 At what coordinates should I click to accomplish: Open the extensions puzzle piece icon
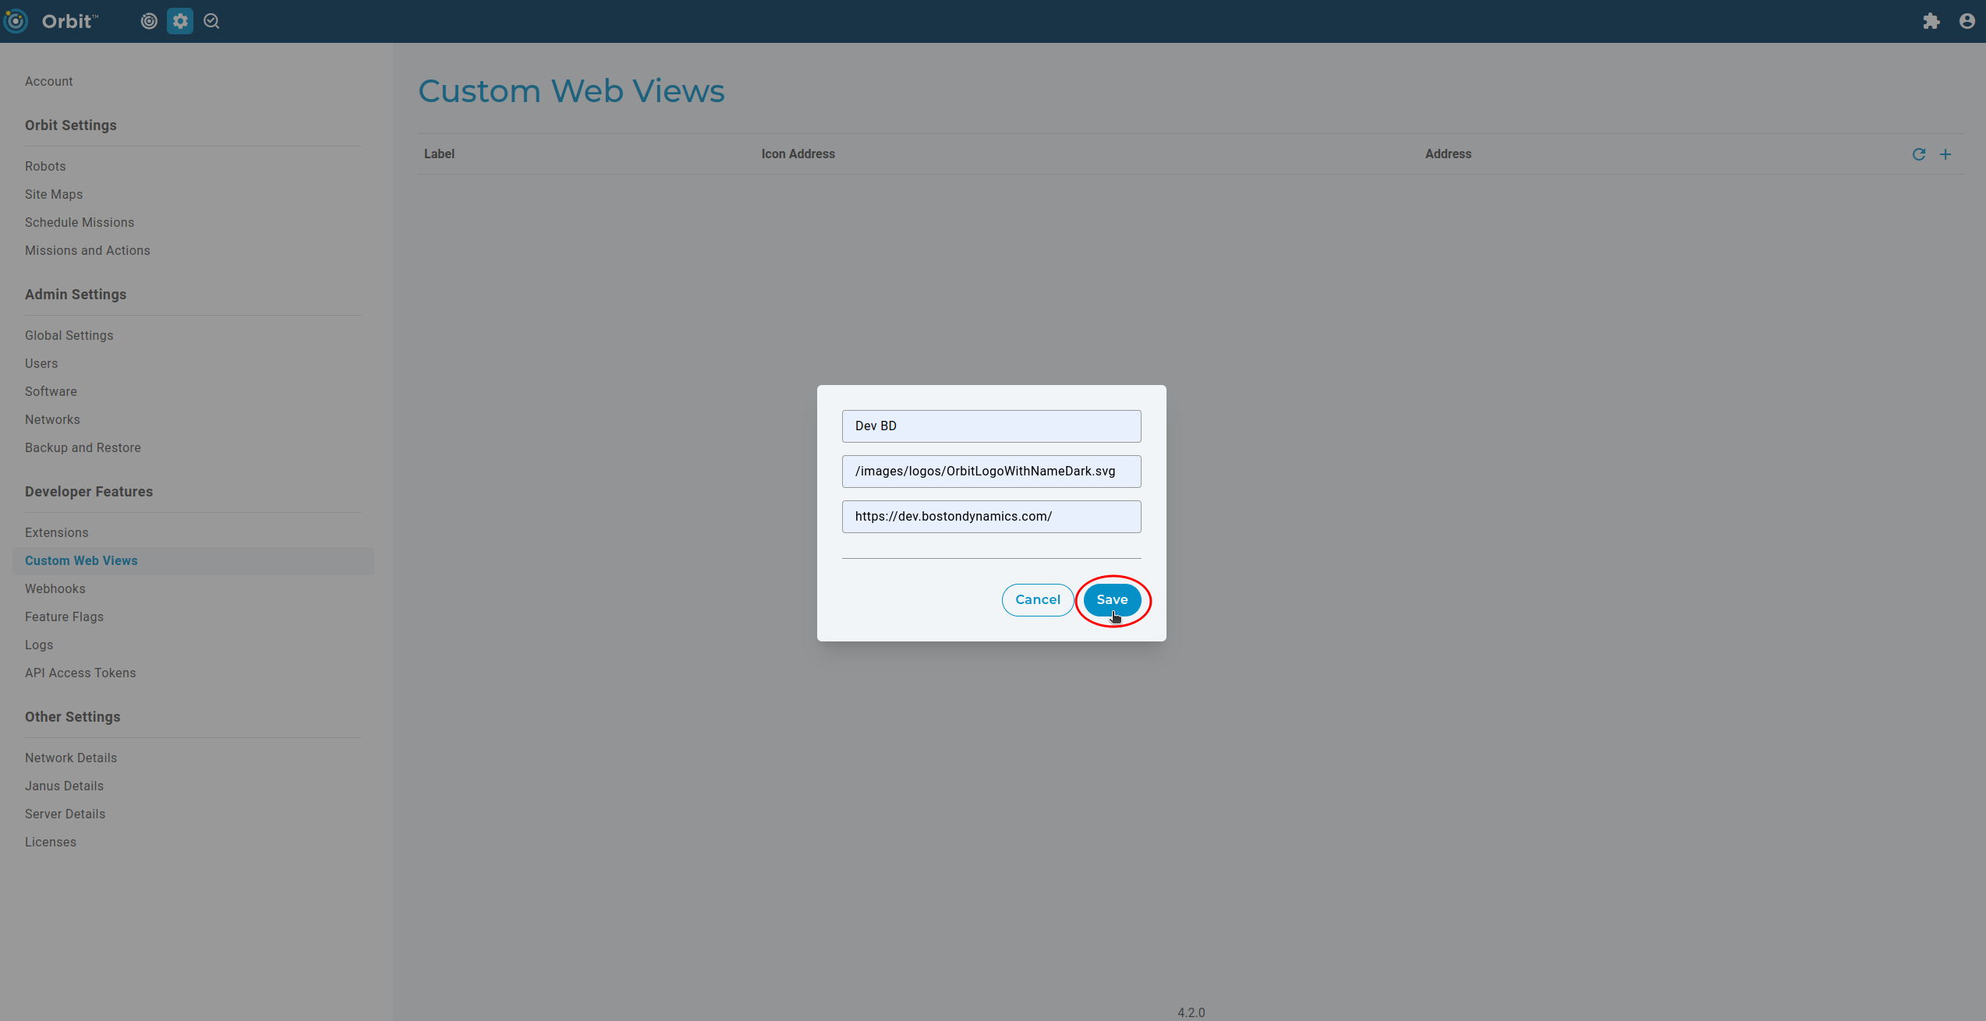tap(1931, 21)
